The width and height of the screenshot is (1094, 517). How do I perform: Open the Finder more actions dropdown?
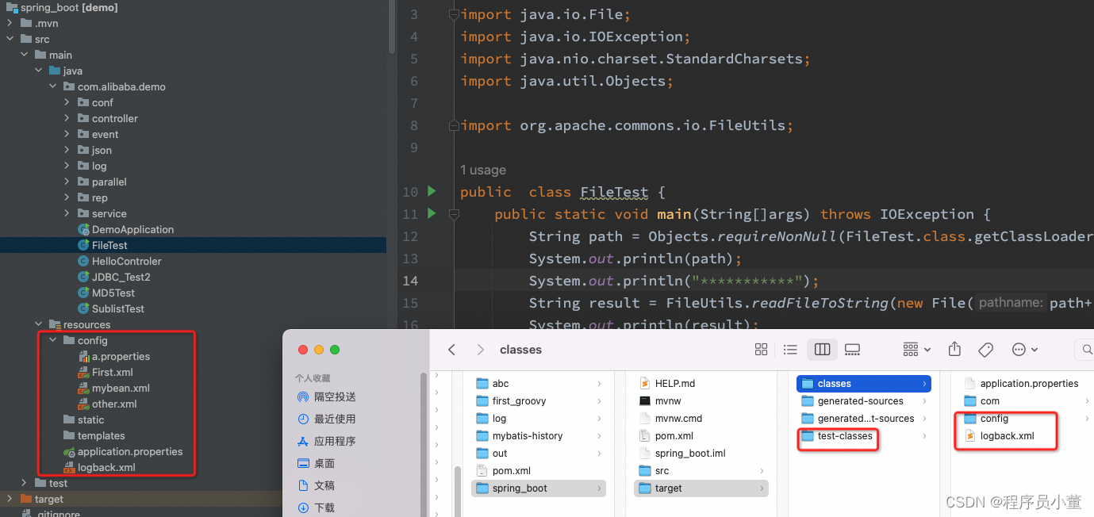(1025, 350)
